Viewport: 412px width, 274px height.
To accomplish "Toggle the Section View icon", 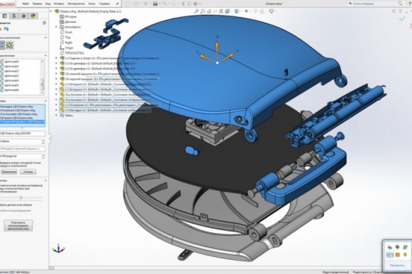I will tap(215, 11).
